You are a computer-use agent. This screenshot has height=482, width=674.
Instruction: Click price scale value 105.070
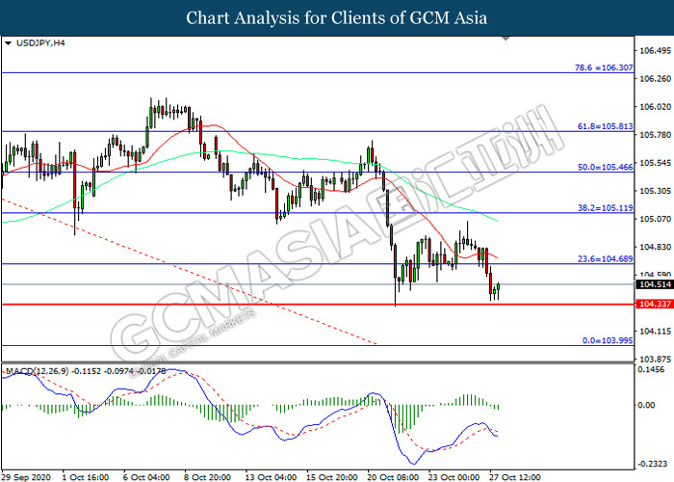(655, 219)
